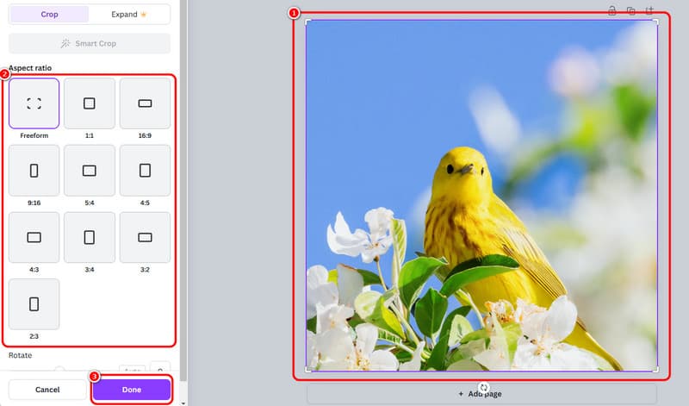This screenshot has width=689, height=406.
Task: Choose the 1:1 square aspect ratio
Action: pyautogui.click(x=90, y=103)
